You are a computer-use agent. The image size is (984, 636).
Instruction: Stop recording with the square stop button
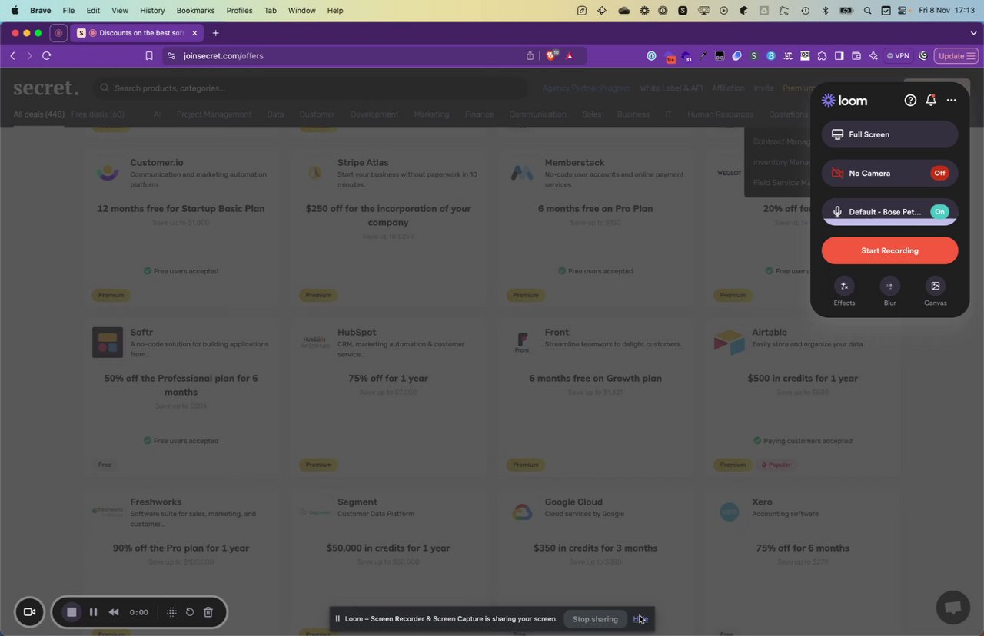(x=71, y=612)
